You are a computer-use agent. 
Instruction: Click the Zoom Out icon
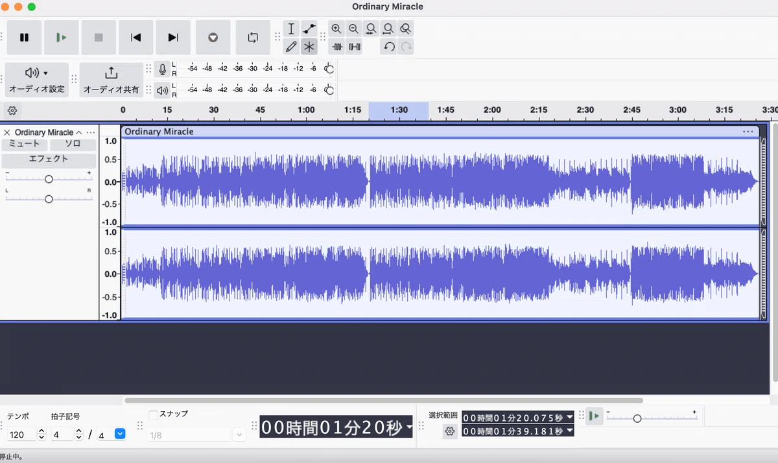353,29
